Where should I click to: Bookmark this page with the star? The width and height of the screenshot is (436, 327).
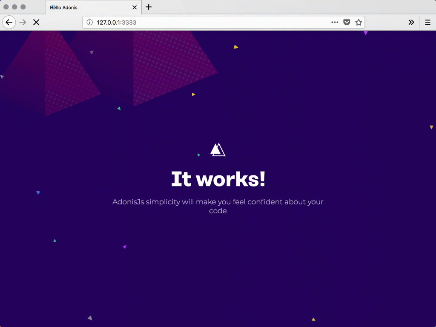click(x=359, y=22)
